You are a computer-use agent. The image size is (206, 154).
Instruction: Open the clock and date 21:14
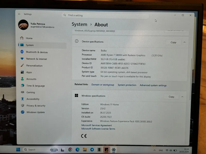point(184,150)
